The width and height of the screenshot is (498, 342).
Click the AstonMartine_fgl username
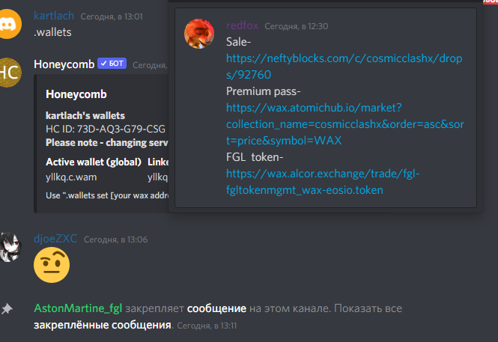[78, 308]
